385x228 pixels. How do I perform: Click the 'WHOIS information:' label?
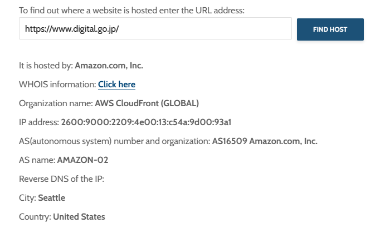coord(57,85)
